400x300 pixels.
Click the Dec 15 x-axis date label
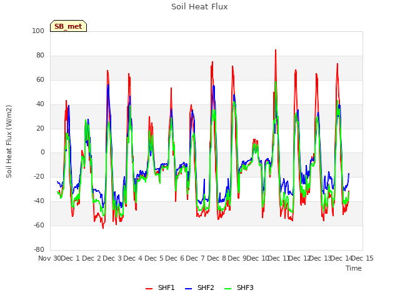362,258
